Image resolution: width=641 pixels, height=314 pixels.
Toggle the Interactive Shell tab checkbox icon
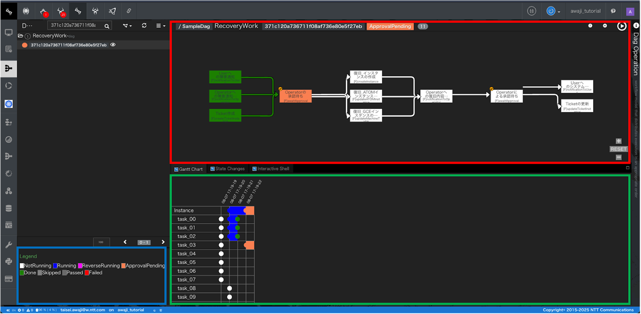(254, 169)
